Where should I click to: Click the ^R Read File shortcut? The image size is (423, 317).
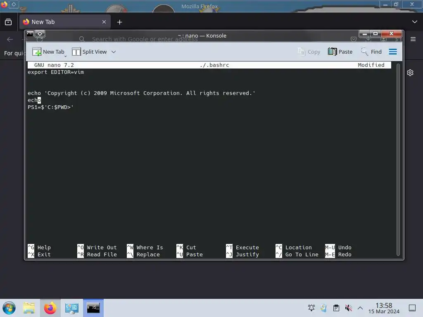97,254
